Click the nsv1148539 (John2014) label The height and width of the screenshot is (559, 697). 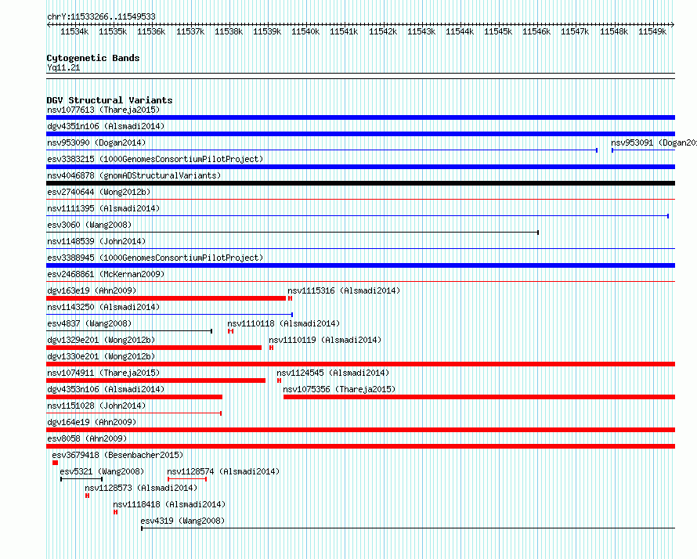tap(96, 241)
